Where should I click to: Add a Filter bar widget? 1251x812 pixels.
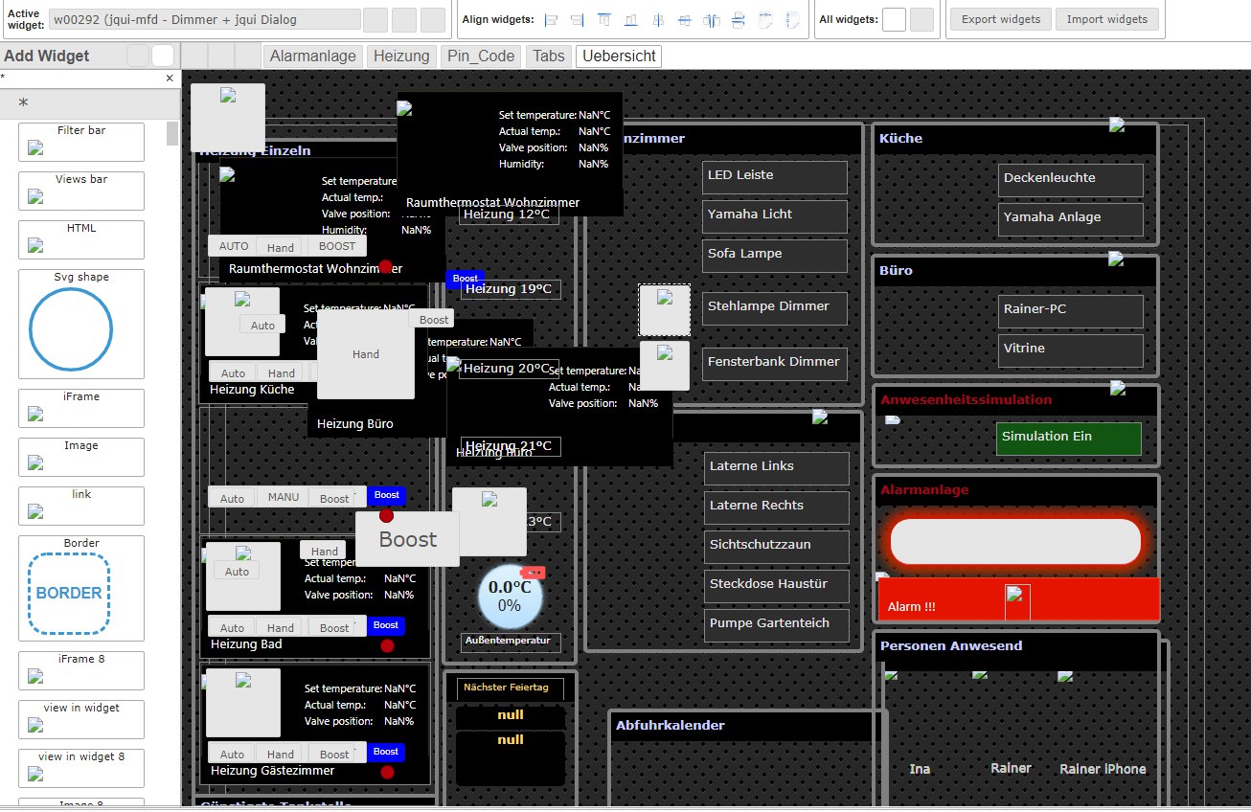81,142
